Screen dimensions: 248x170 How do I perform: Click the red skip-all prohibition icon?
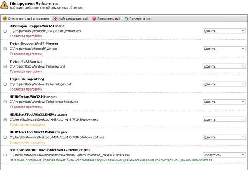[94, 19]
